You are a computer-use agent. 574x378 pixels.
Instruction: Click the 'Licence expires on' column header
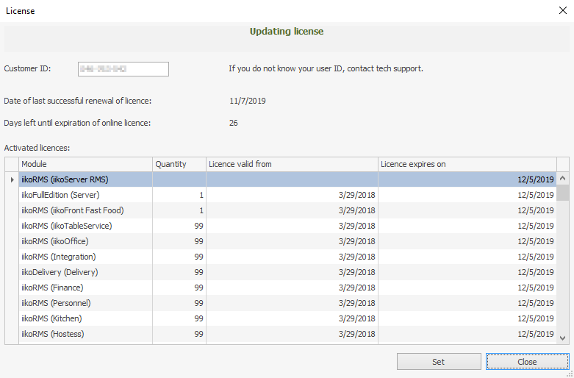coord(467,164)
